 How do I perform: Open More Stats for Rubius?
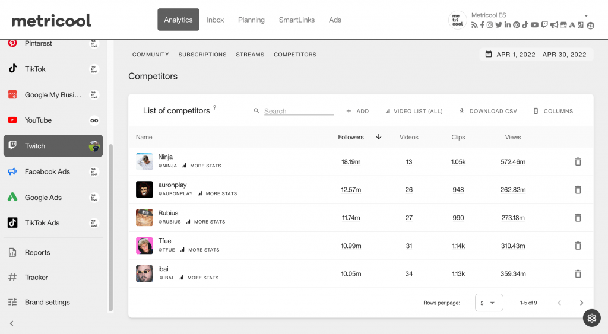(205, 222)
